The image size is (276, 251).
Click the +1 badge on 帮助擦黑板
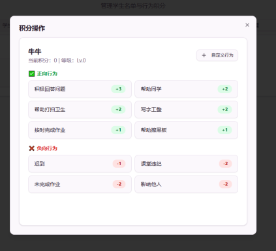(x=225, y=130)
